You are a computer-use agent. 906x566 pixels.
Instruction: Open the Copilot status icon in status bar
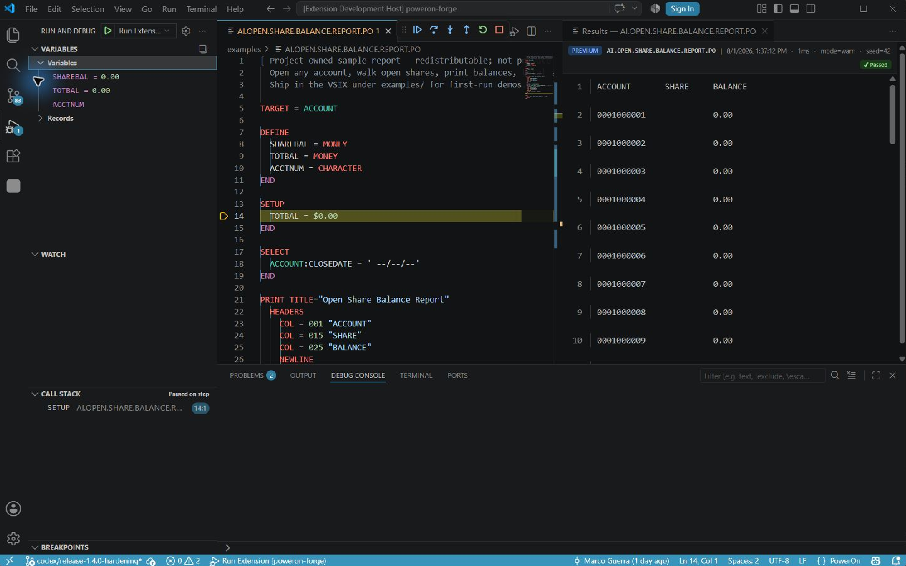pyautogui.click(x=876, y=560)
